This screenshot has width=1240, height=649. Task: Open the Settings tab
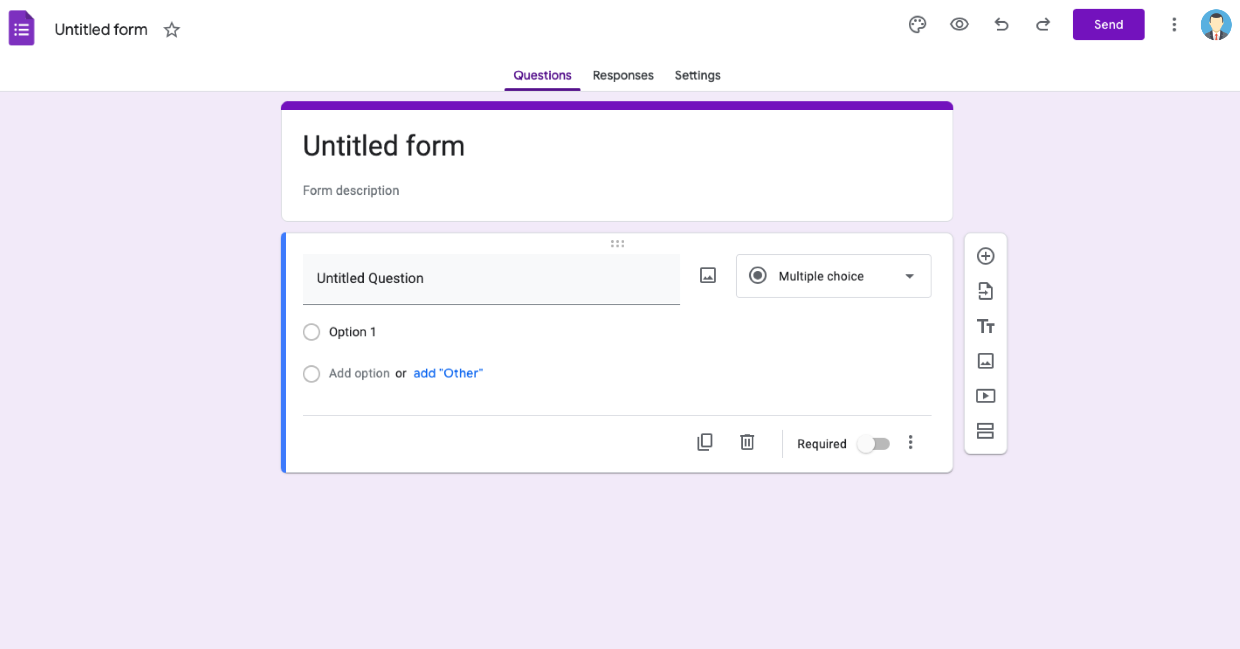click(698, 75)
